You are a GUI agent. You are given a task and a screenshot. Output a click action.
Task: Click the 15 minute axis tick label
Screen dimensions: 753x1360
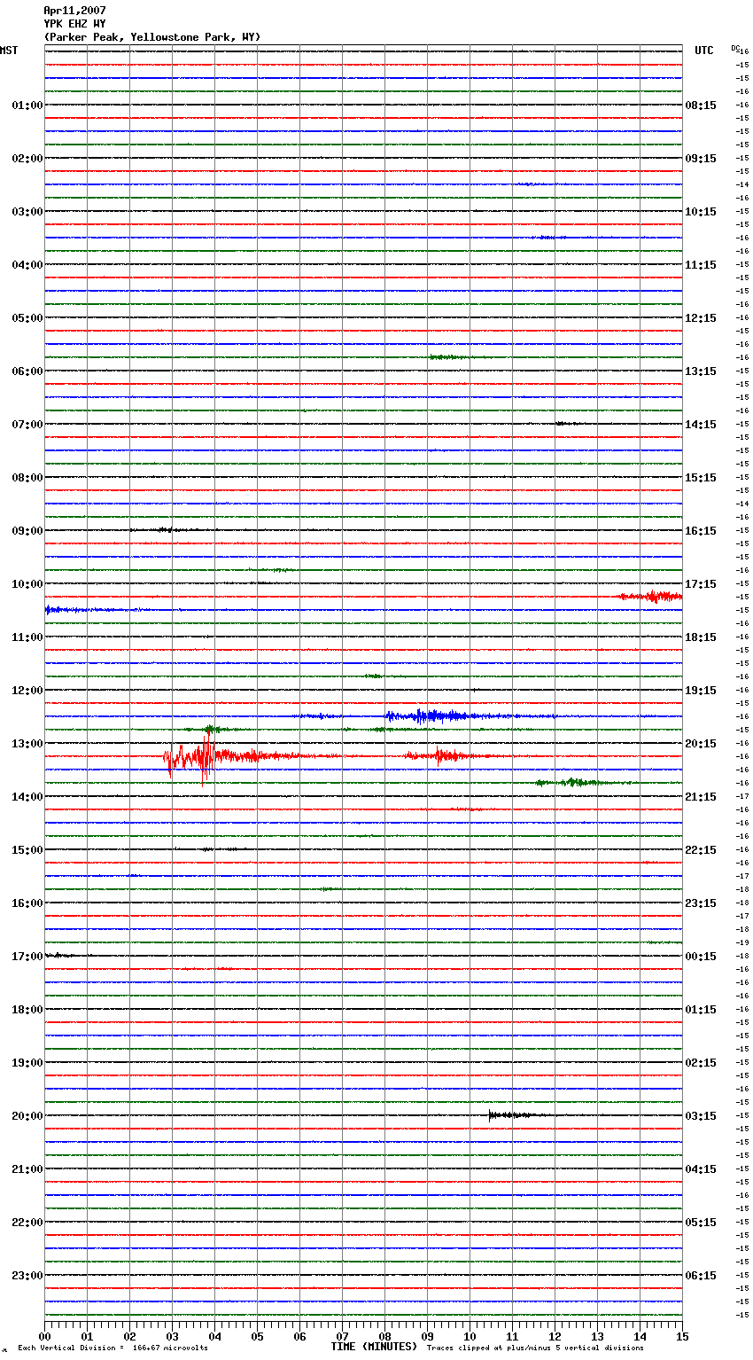(682, 1336)
